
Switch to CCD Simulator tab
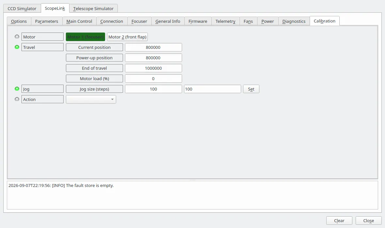coord(22,8)
